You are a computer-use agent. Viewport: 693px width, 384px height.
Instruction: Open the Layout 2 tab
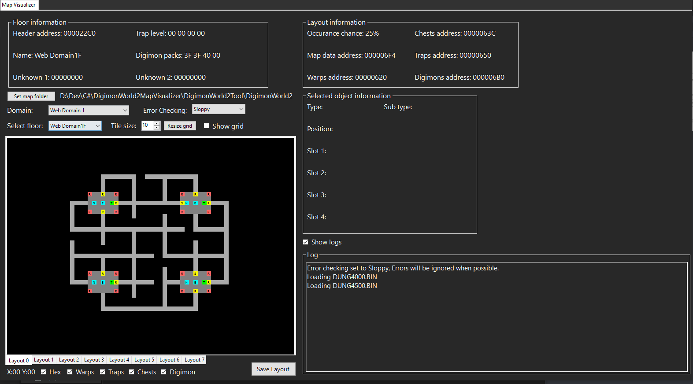69,360
